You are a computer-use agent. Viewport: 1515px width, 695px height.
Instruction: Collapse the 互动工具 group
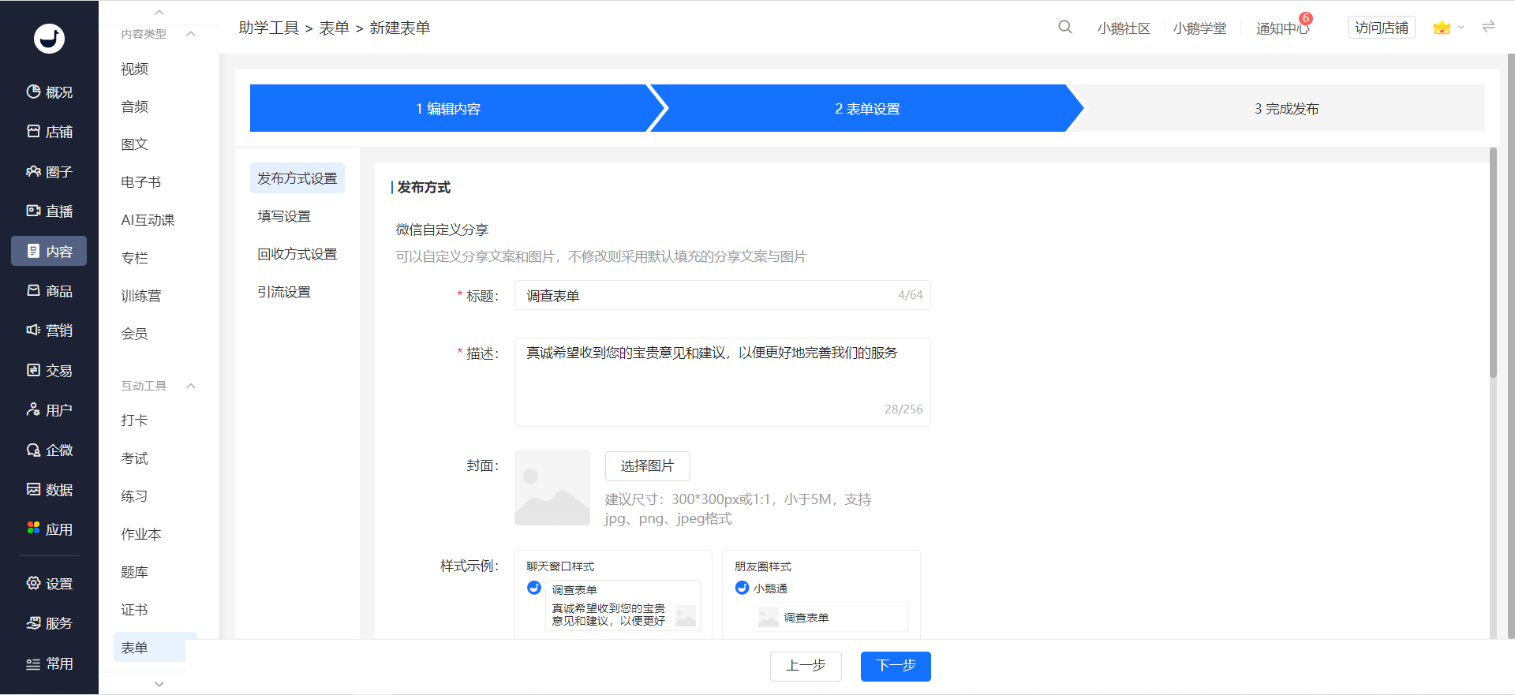pos(190,386)
